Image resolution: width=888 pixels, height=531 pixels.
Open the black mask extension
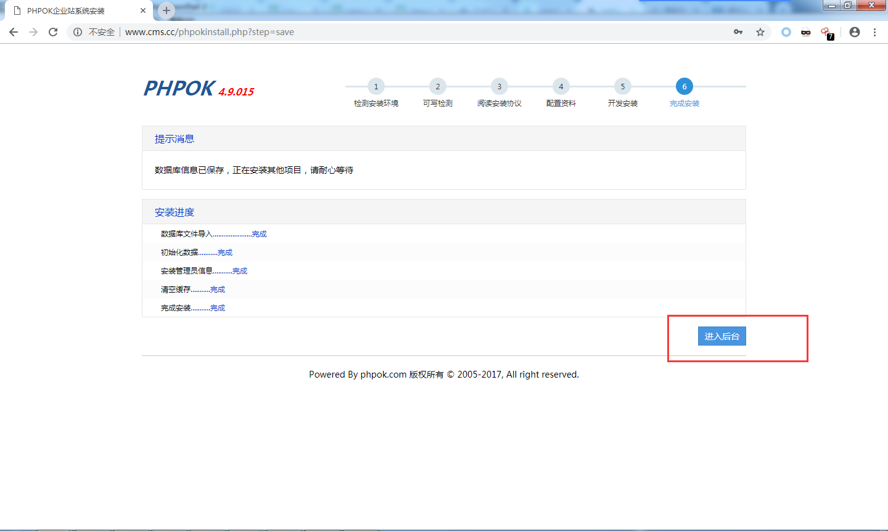(x=805, y=32)
